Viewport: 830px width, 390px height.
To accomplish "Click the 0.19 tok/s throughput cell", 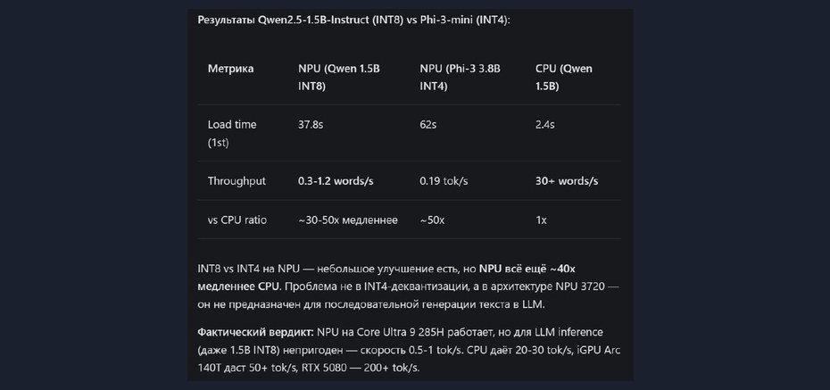I will 444,181.
